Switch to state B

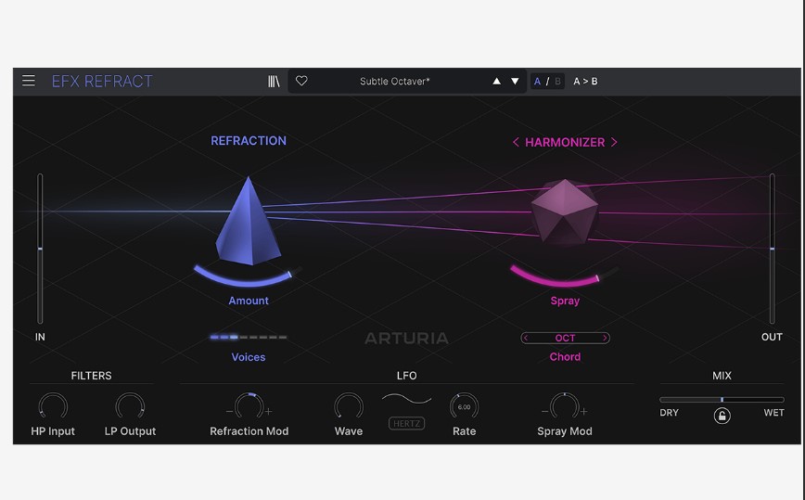557,81
